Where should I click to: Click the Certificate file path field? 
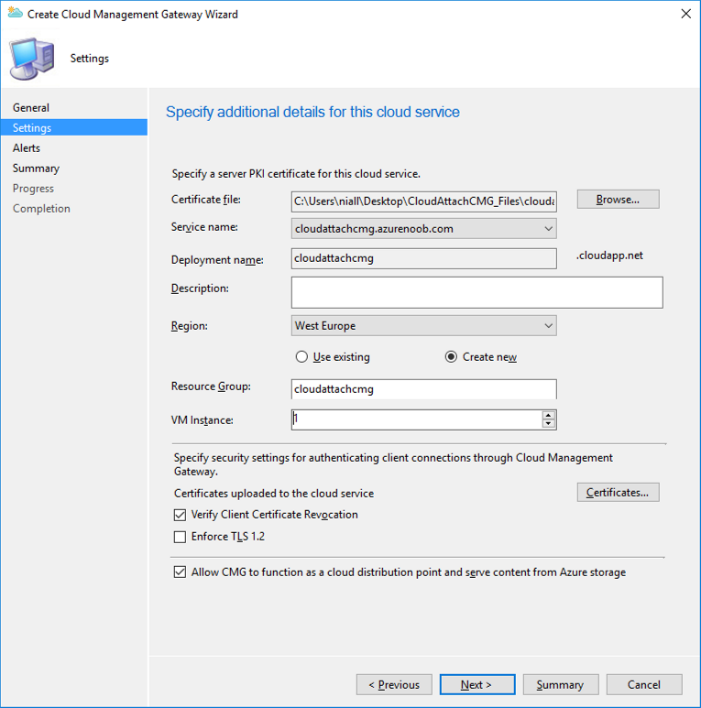423,202
